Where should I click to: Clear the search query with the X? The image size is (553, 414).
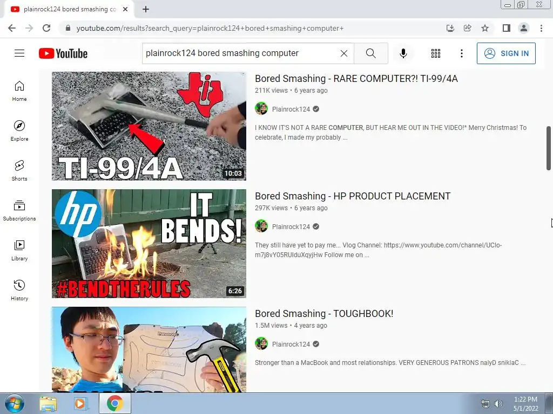click(344, 53)
